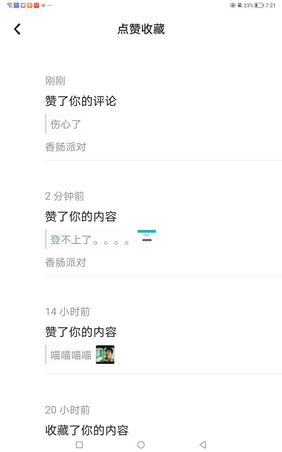282x452 pixels.
Task: Tap the back arrow icon
Action: coord(17,29)
